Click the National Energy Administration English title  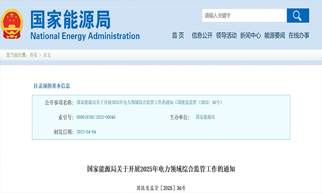[85, 36]
